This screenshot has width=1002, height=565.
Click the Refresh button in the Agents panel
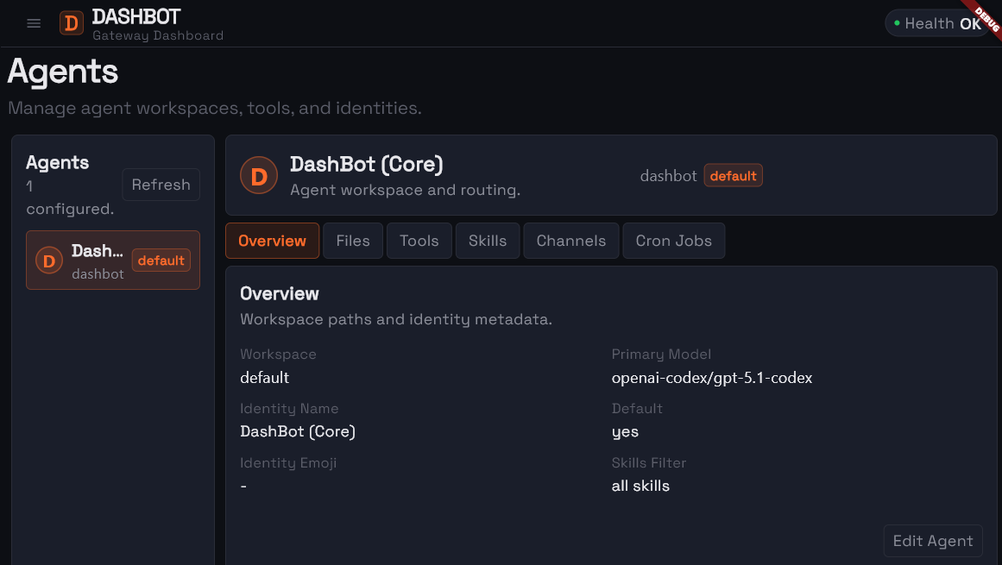(x=161, y=184)
